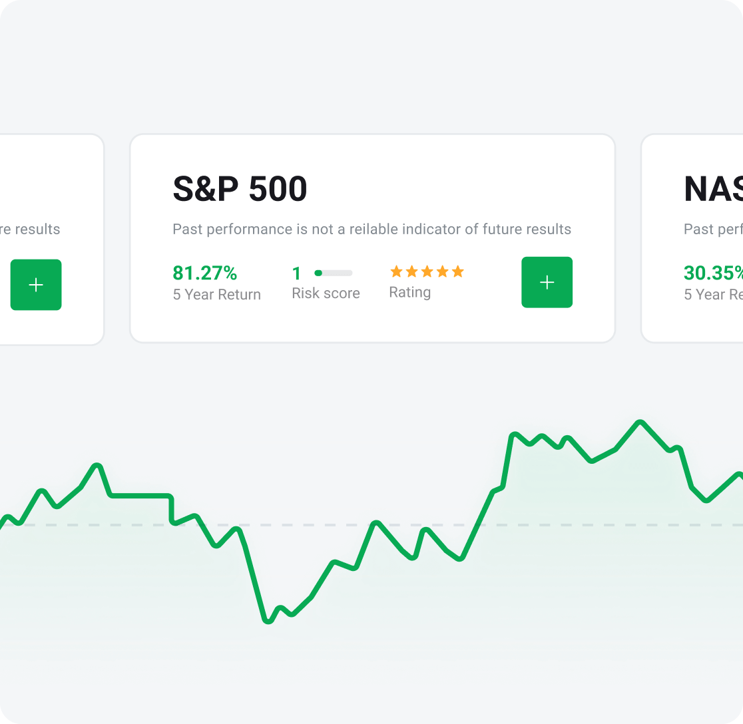Click the S&P 500 past performance disclaimer

coord(371,230)
